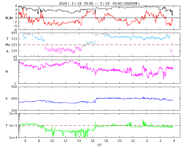Click the "Bt,Bz" axis label
The image size is (184, 147).
[x=9, y=18]
